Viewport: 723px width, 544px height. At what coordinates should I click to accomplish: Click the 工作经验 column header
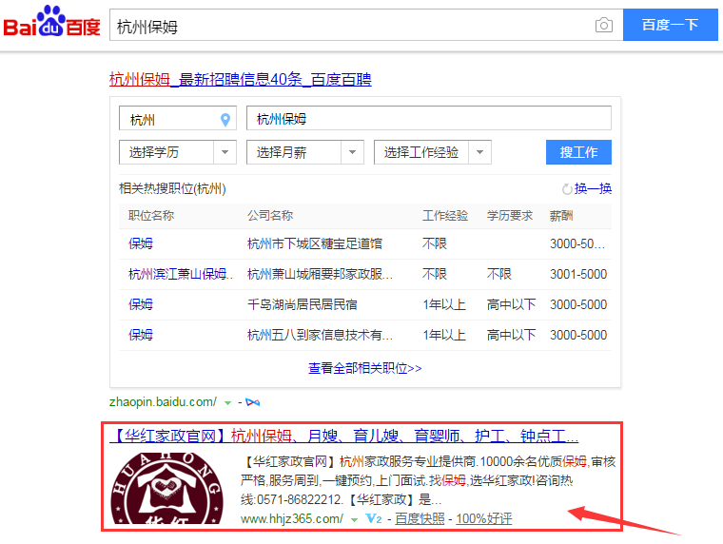click(445, 216)
